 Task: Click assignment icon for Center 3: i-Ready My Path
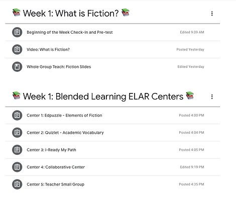pyautogui.click(x=17, y=150)
